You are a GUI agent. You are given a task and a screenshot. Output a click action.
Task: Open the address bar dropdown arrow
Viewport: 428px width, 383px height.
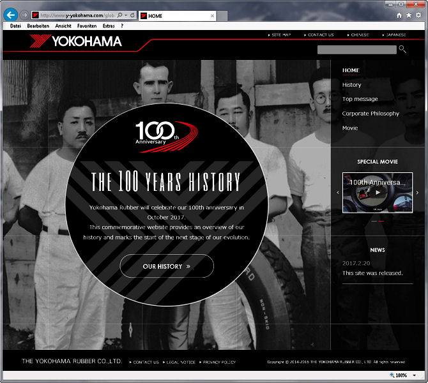point(126,15)
